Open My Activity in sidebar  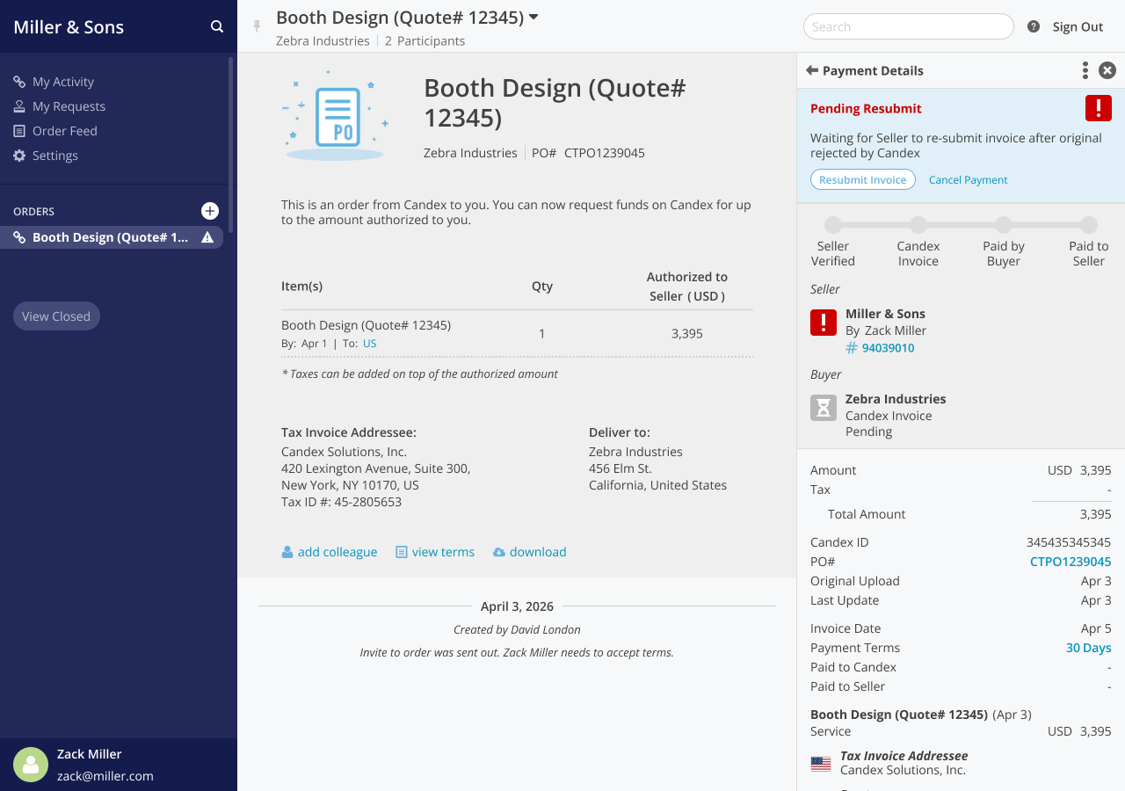click(x=63, y=82)
